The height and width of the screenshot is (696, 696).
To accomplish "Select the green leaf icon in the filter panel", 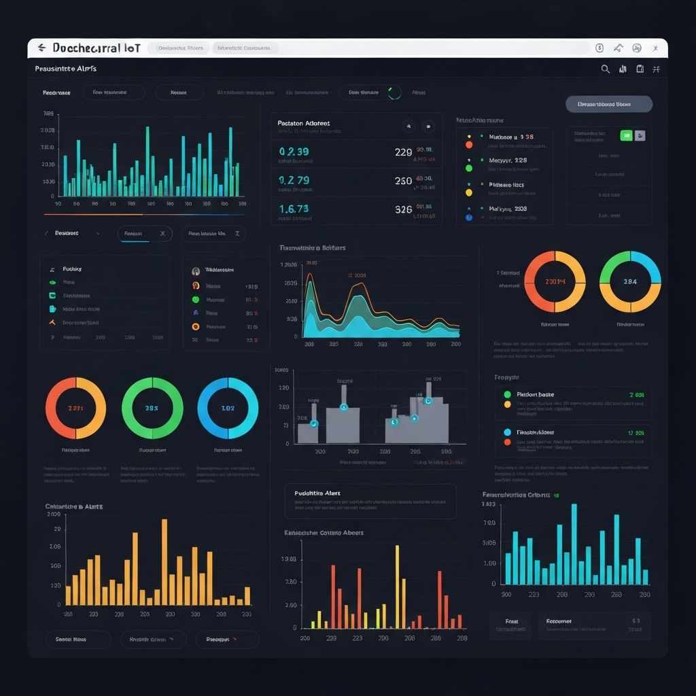I will tap(53, 282).
